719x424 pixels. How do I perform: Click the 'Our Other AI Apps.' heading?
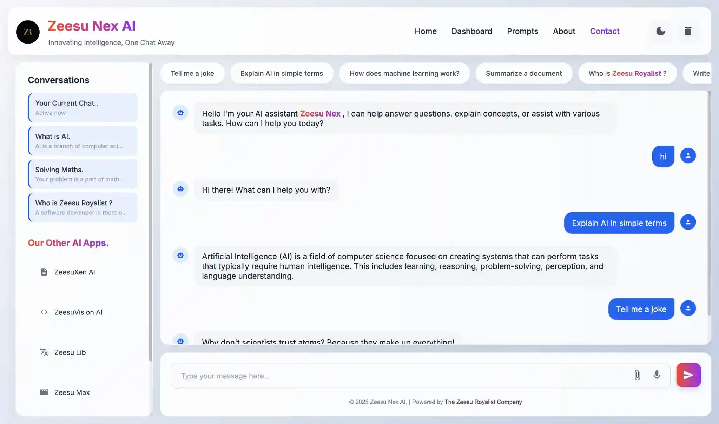(x=68, y=243)
